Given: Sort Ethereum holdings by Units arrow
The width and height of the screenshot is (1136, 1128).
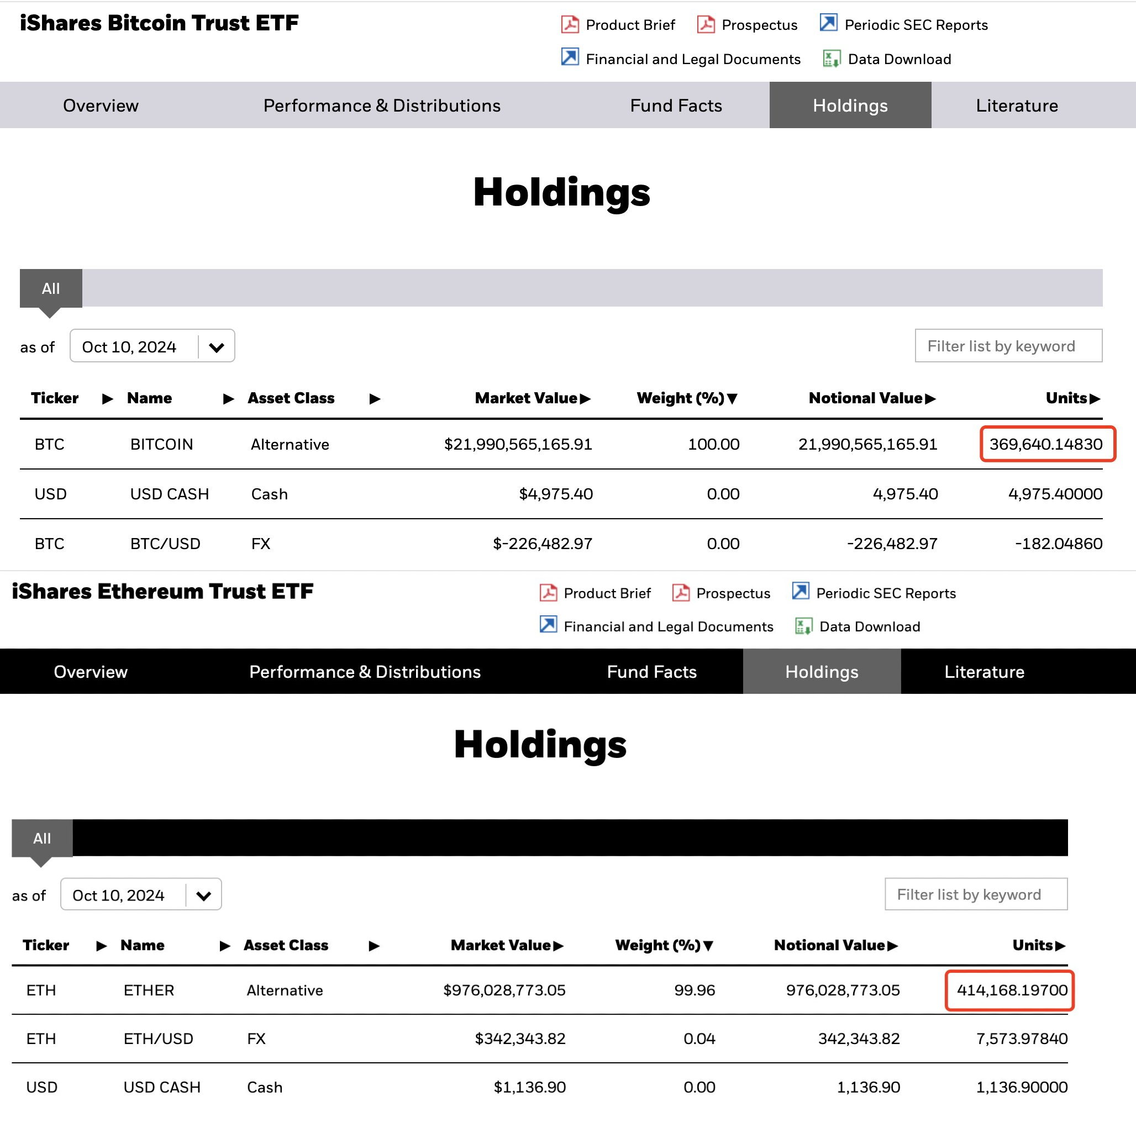Looking at the screenshot, I should click(1060, 946).
